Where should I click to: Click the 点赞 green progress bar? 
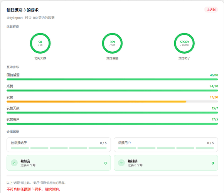click(x=112, y=90)
